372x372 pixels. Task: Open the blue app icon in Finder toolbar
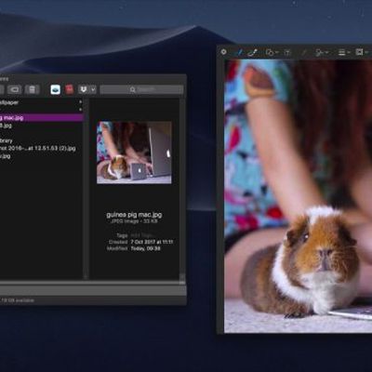(56, 89)
